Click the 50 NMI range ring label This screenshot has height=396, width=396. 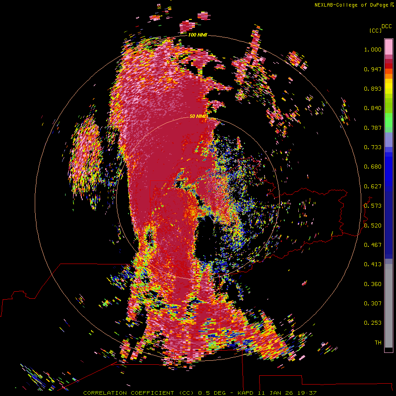coord(198,116)
